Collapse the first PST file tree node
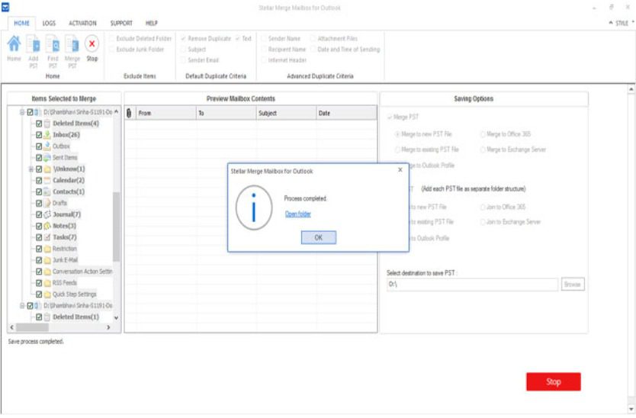The width and height of the screenshot is (636, 418). coord(22,112)
